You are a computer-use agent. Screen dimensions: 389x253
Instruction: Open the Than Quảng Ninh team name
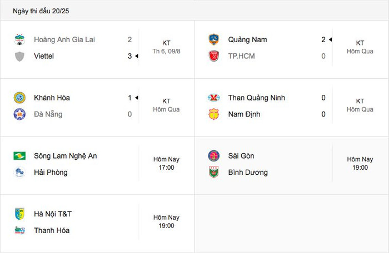[x=257, y=98]
